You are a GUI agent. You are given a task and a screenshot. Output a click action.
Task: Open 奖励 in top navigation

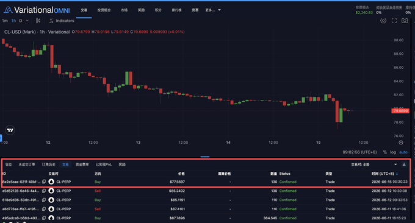(141, 10)
